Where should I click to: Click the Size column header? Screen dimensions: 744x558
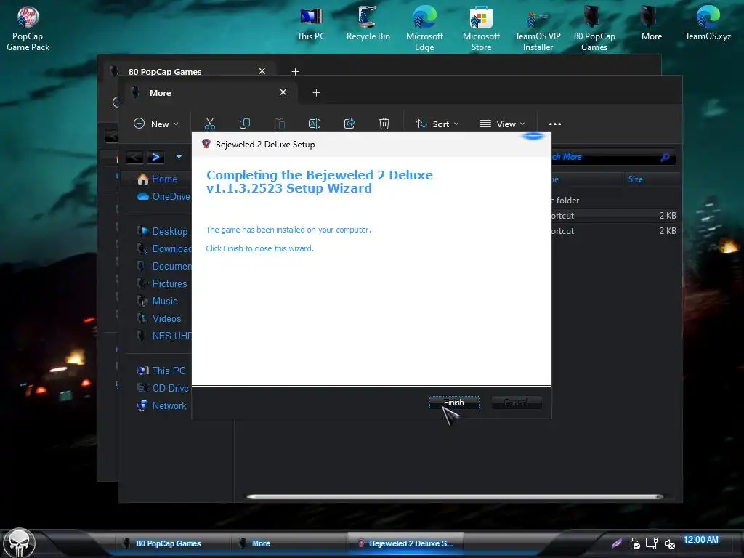651,179
